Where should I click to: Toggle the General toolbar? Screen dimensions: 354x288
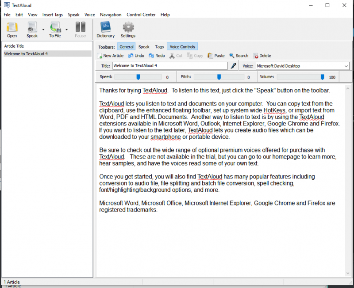[x=127, y=47]
